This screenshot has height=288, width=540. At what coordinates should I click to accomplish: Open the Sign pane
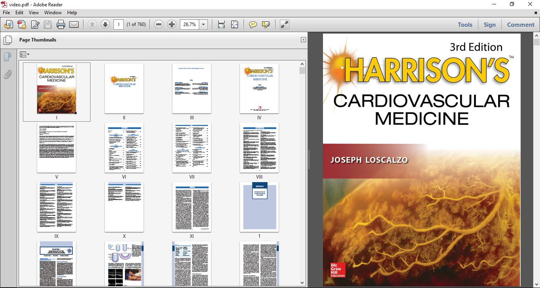[x=489, y=24]
